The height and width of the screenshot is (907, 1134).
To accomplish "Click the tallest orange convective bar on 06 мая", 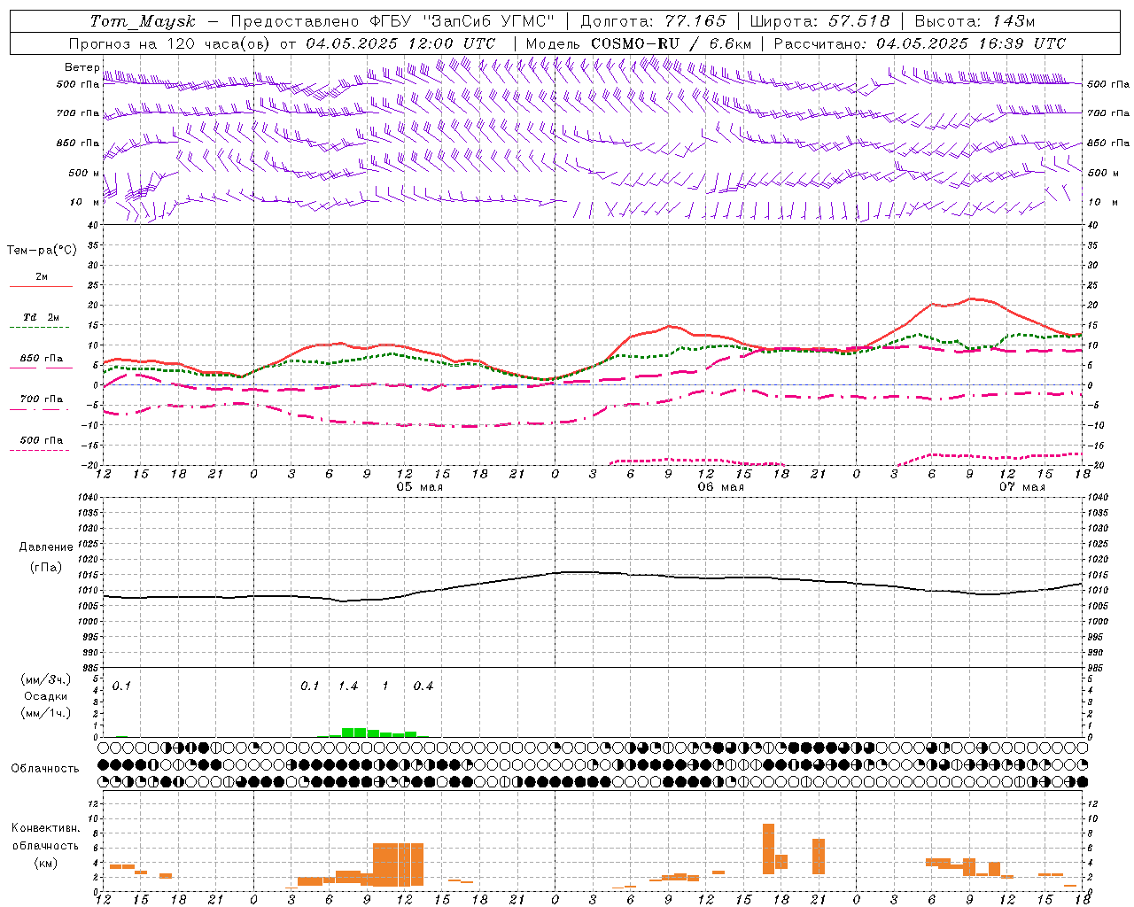I will (x=768, y=849).
